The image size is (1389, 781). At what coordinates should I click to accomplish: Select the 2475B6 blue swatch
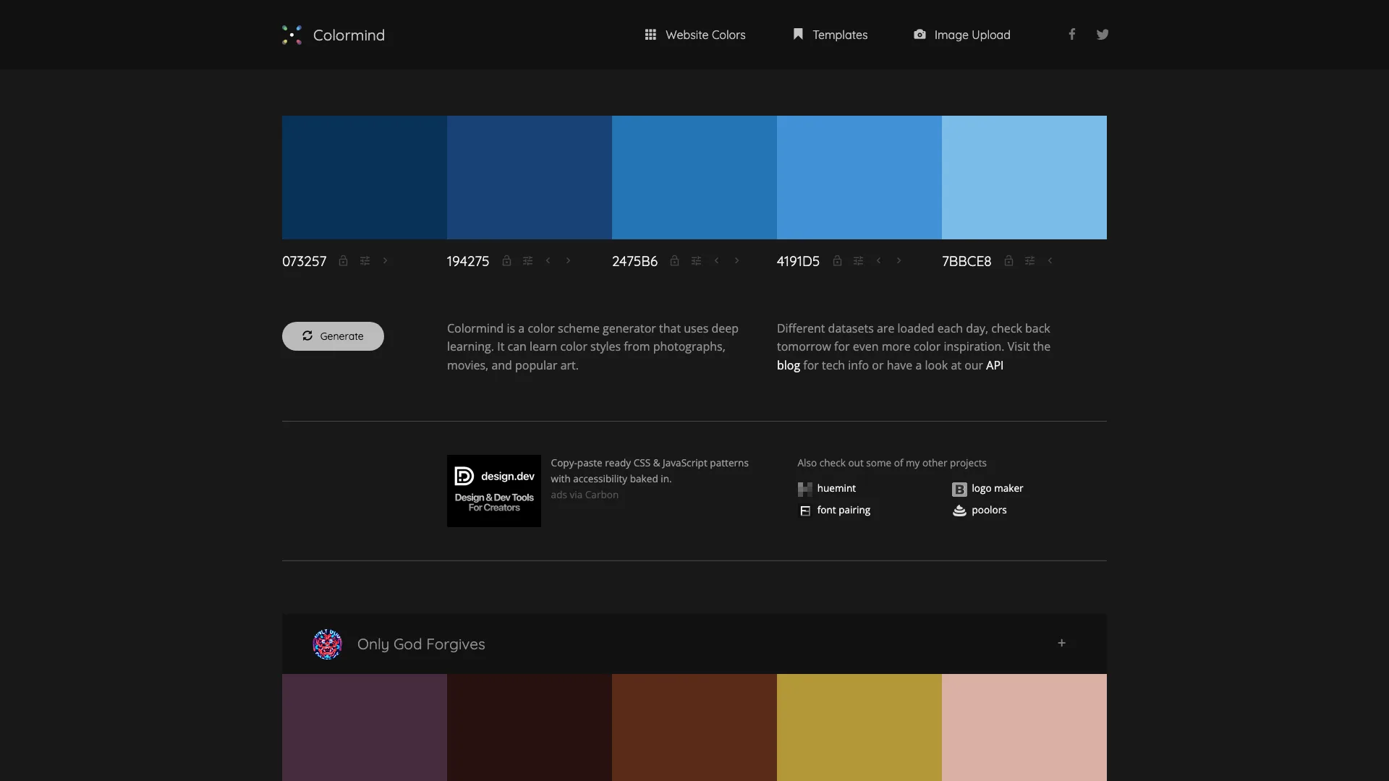tap(694, 177)
